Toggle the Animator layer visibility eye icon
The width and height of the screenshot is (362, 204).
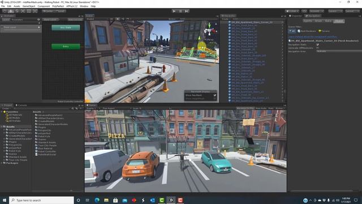[x=38, y=20]
